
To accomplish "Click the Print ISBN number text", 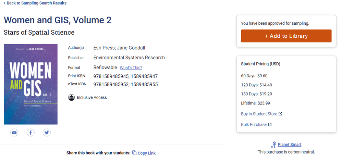I will (x=125, y=76).
